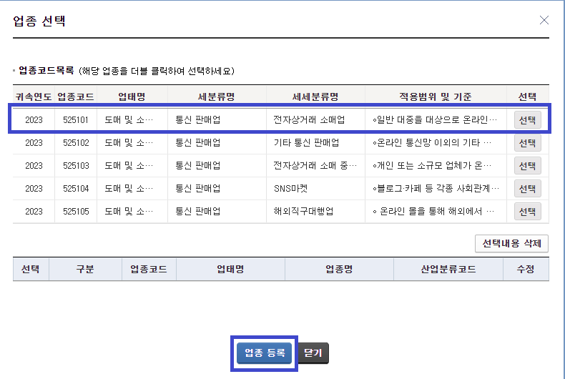
Task: Click description 블로그·카페 등 각종 사회관계…
Action: pyautogui.click(x=436, y=188)
